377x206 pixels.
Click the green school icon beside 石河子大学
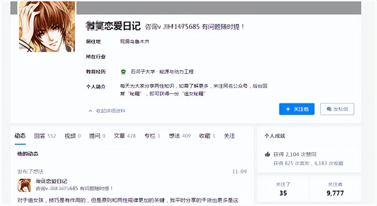(123, 71)
